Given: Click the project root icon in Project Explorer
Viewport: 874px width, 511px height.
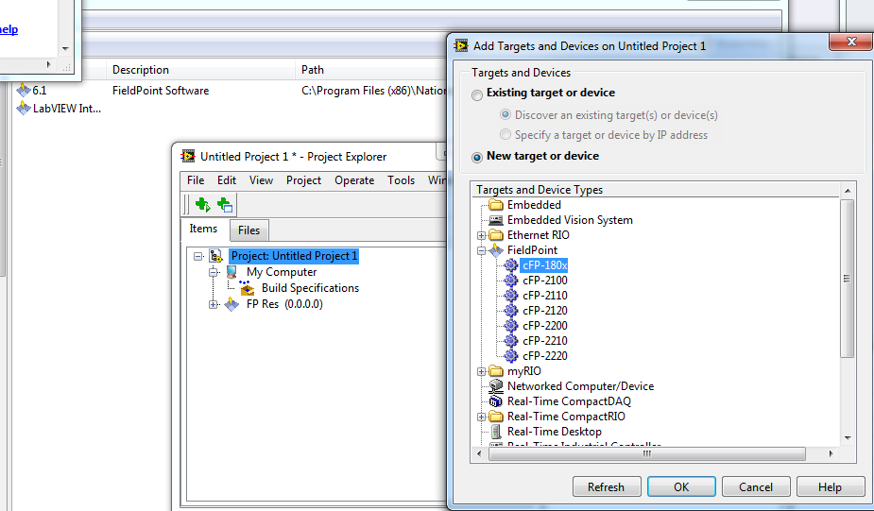Looking at the screenshot, I should tap(215, 256).
